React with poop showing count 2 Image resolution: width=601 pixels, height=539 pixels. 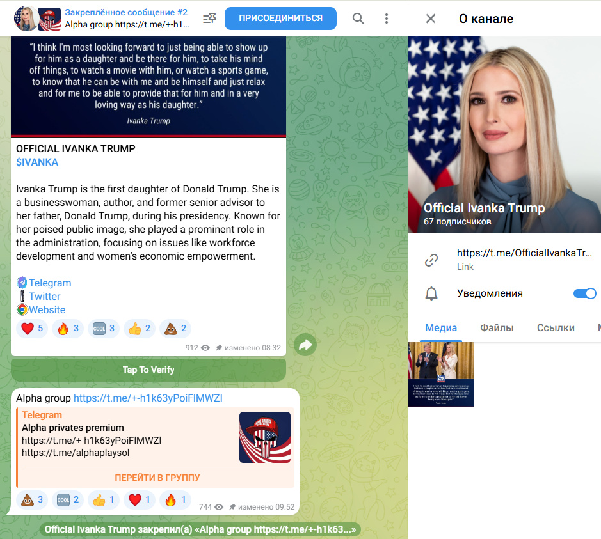coord(175,329)
